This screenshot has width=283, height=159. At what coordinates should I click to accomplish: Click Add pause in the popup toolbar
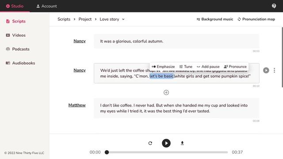208,67
